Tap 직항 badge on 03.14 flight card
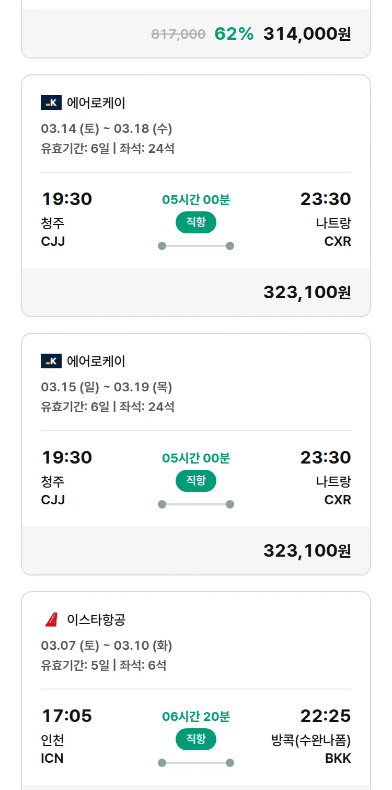The width and height of the screenshot is (392, 790). pos(195,222)
